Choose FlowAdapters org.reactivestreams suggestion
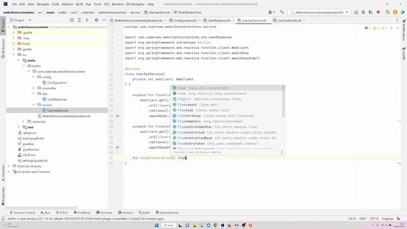The image size is (407, 229). [226, 121]
